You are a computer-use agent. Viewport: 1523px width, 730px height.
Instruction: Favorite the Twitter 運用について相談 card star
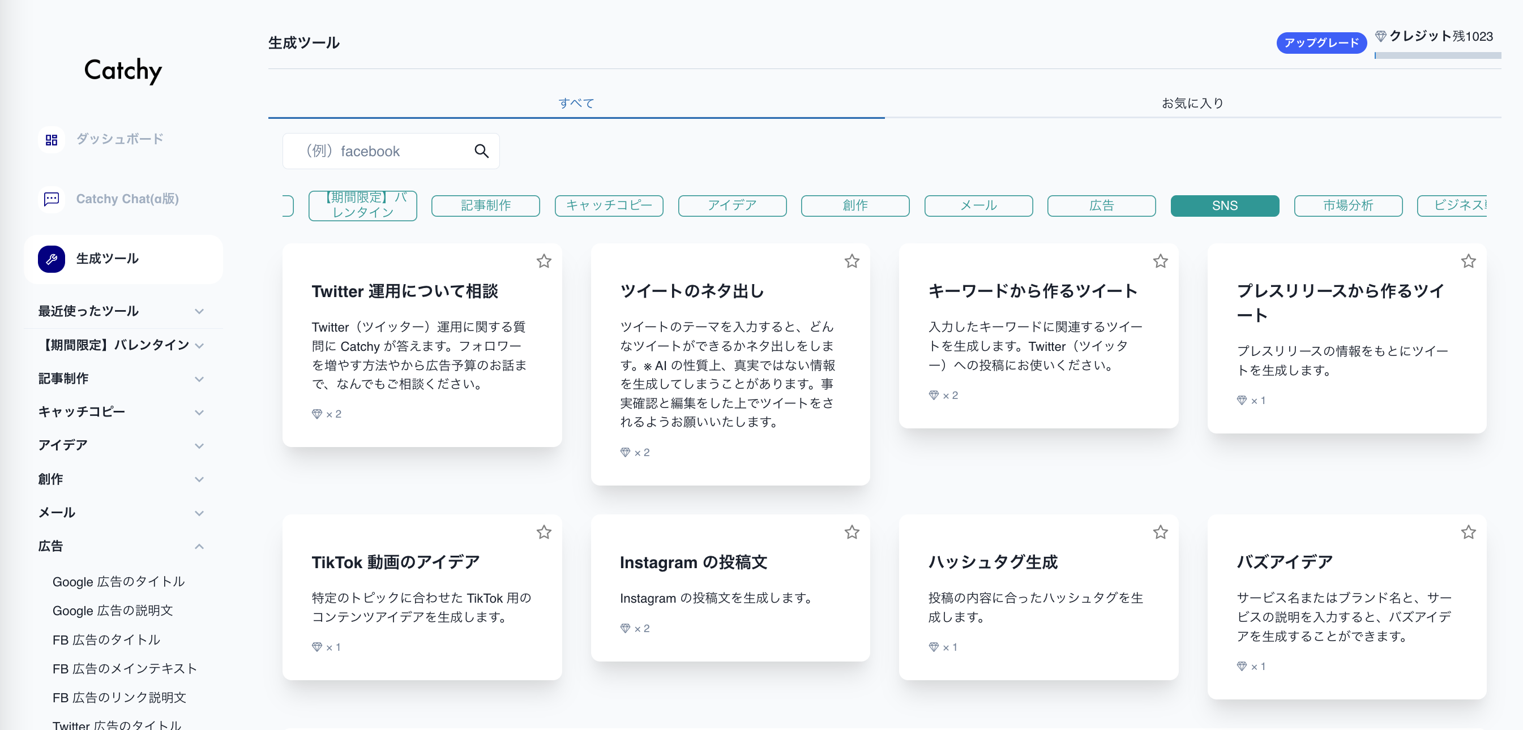[x=544, y=261]
